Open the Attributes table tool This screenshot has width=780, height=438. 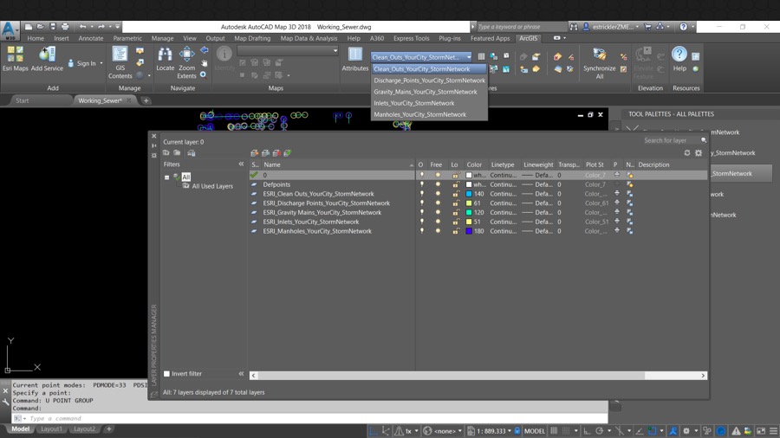click(354, 59)
